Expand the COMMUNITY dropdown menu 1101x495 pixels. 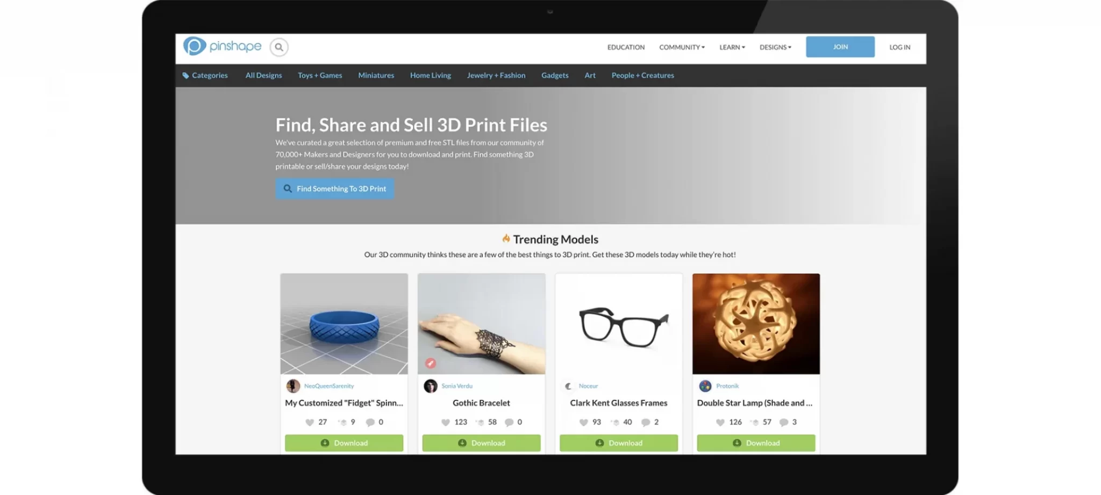682,47
